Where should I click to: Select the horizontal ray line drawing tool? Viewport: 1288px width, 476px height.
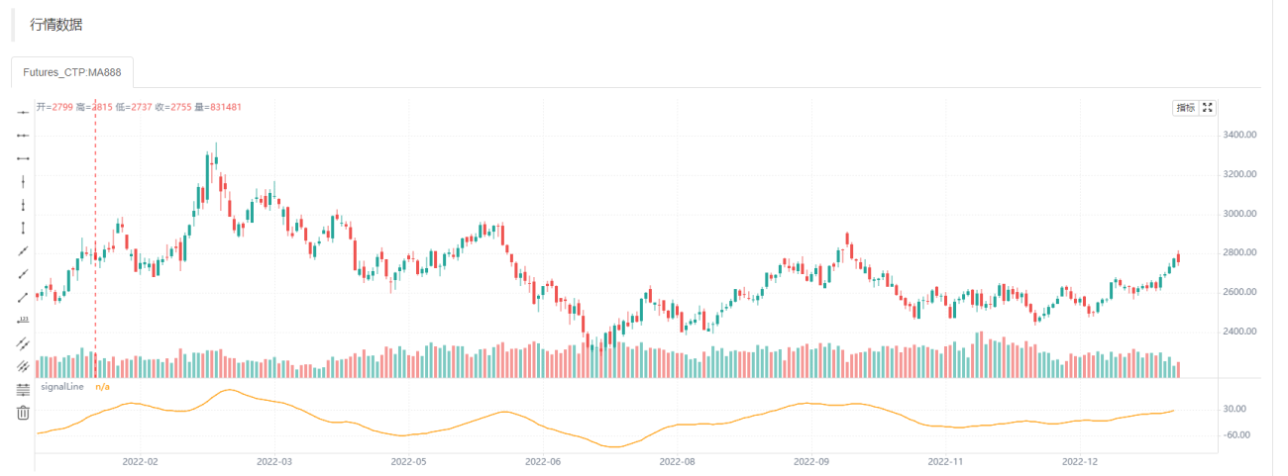pos(24,136)
